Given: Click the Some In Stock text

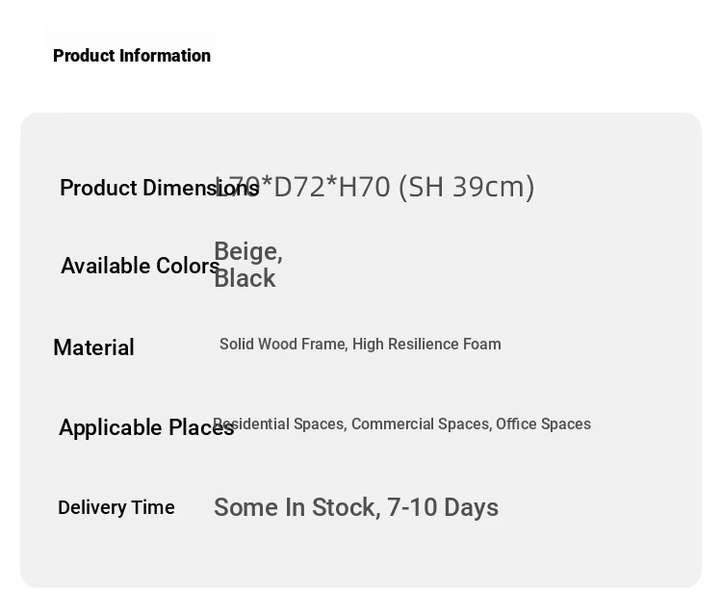Looking at the screenshot, I should coord(295,507).
